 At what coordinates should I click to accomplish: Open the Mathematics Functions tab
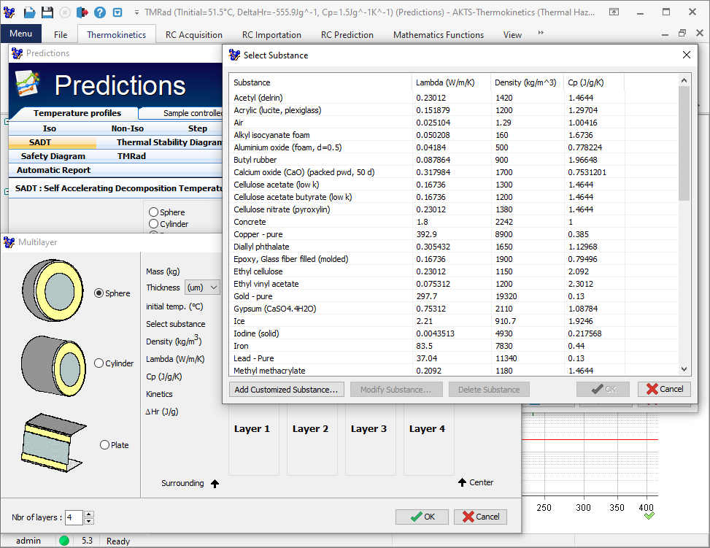click(438, 34)
